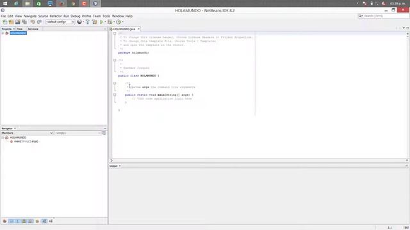Toggle Sort by Name in Navigator
This screenshot has height=230, width=410.
pyautogui.click(x=44, y=221)
